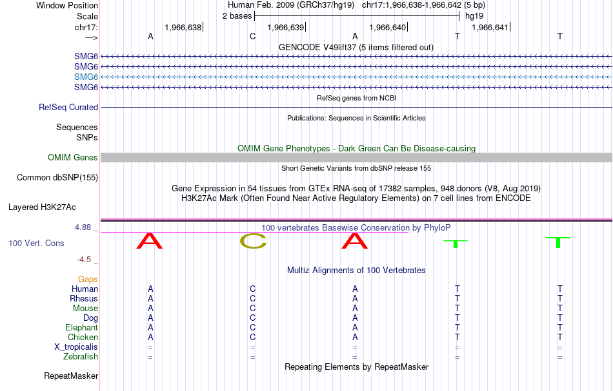Image resolution: width=613 pixels, height=391 pixels.
Task: Click the C base in the Dog row
Action: click(x=252, y=318)
